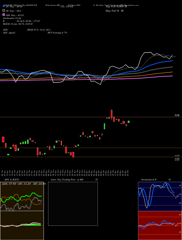Screen dimensions: 182x240
Task: Open the MACD histogram panel
Action: (x=22, y=225)
